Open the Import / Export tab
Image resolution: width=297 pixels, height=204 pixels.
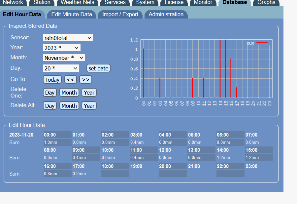pyautogui.click(x=120, y=14)
